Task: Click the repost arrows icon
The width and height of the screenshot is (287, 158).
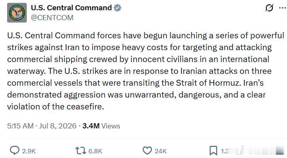Action: [80, 151]
